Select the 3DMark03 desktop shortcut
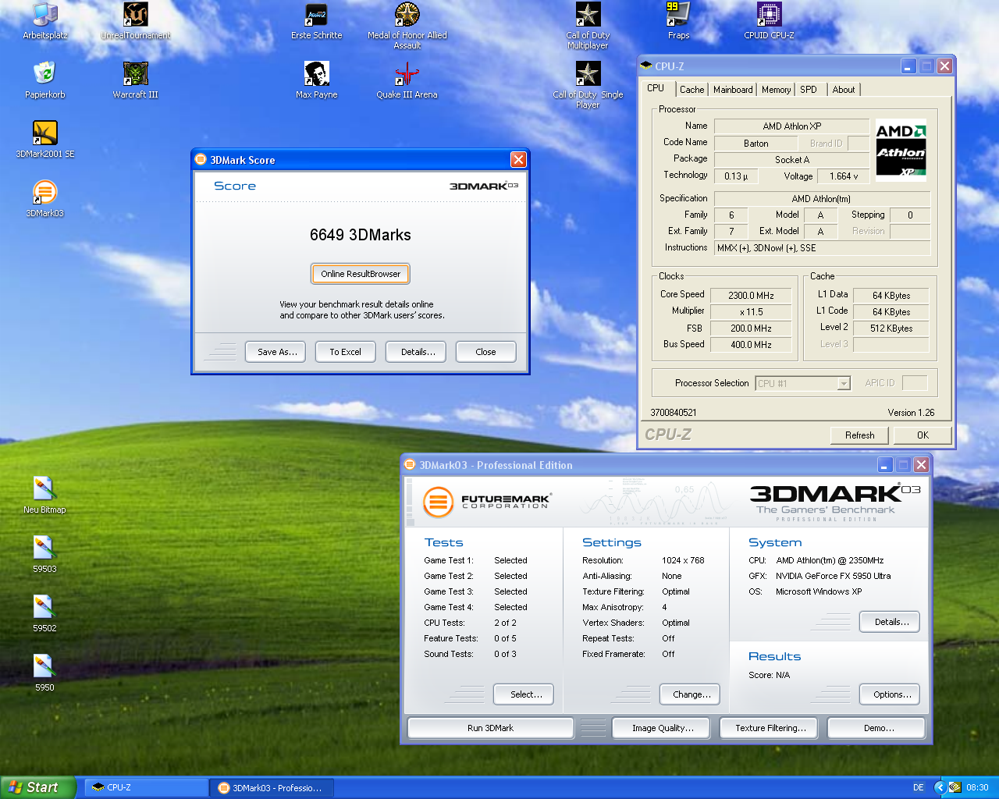Image resolution: width=999 pixels, height=799 pixels. (45, 199)
